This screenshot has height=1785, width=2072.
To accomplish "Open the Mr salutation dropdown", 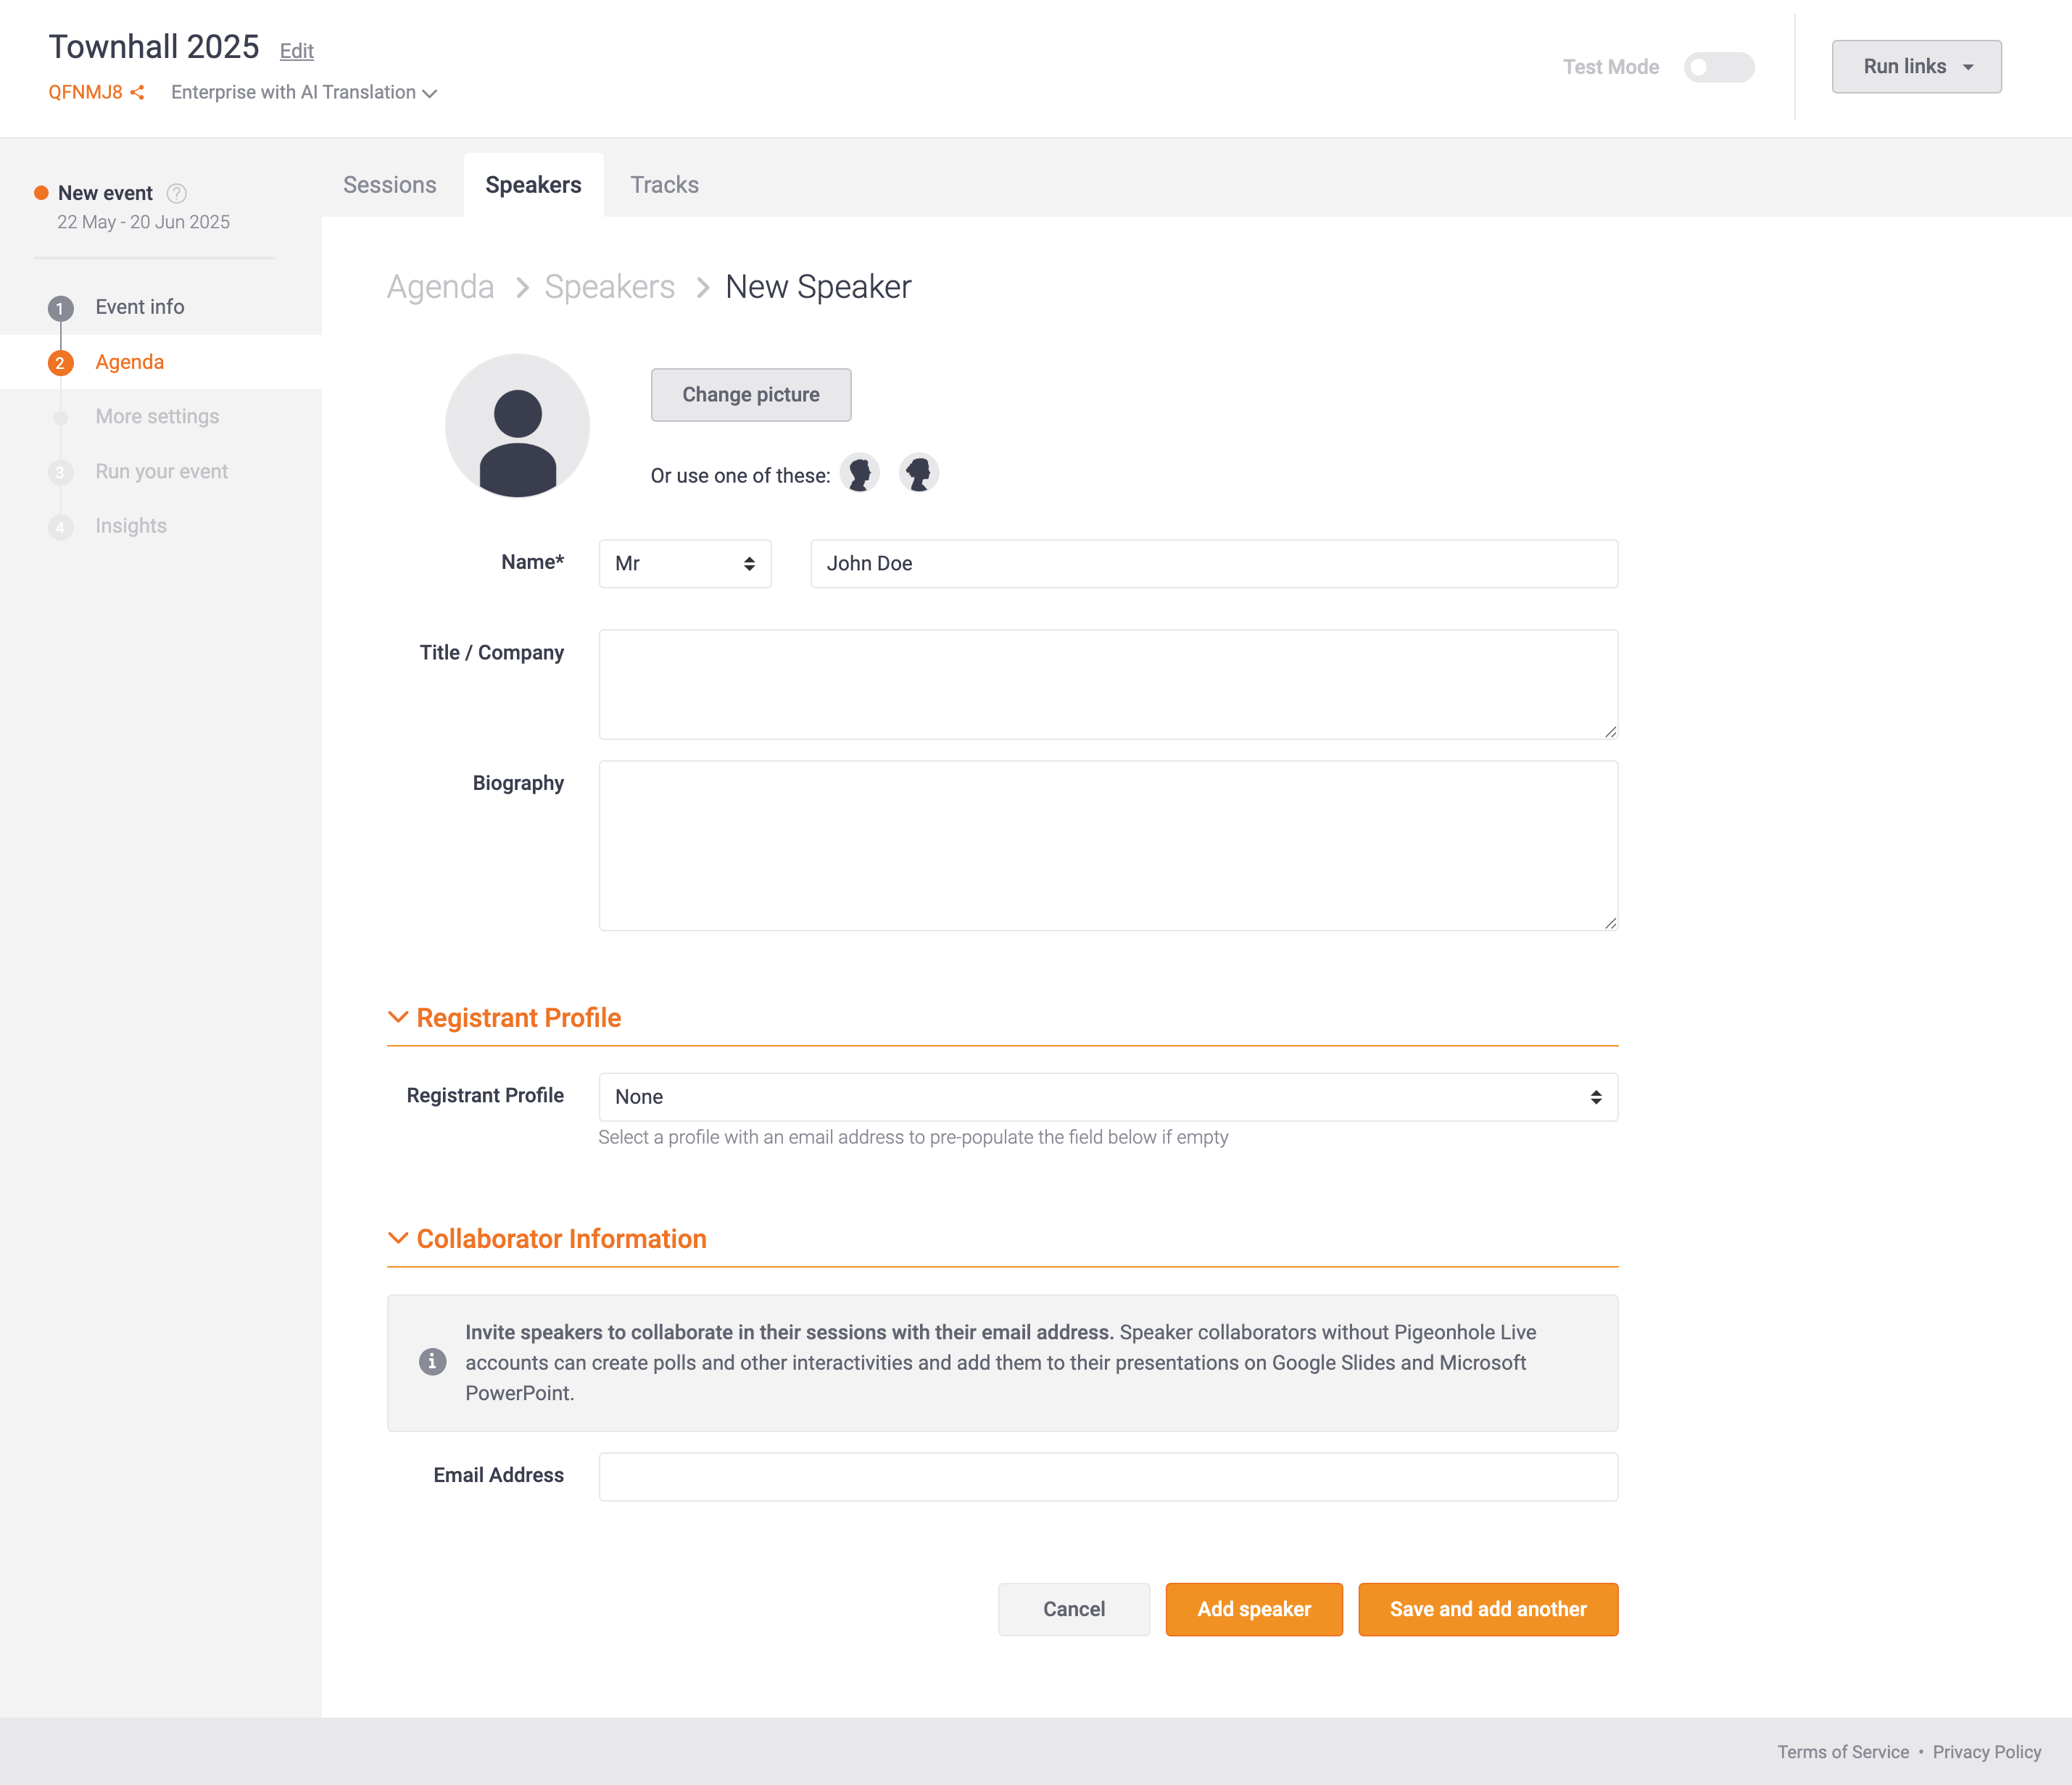I will pyautogui.click(x=685, y=564).
